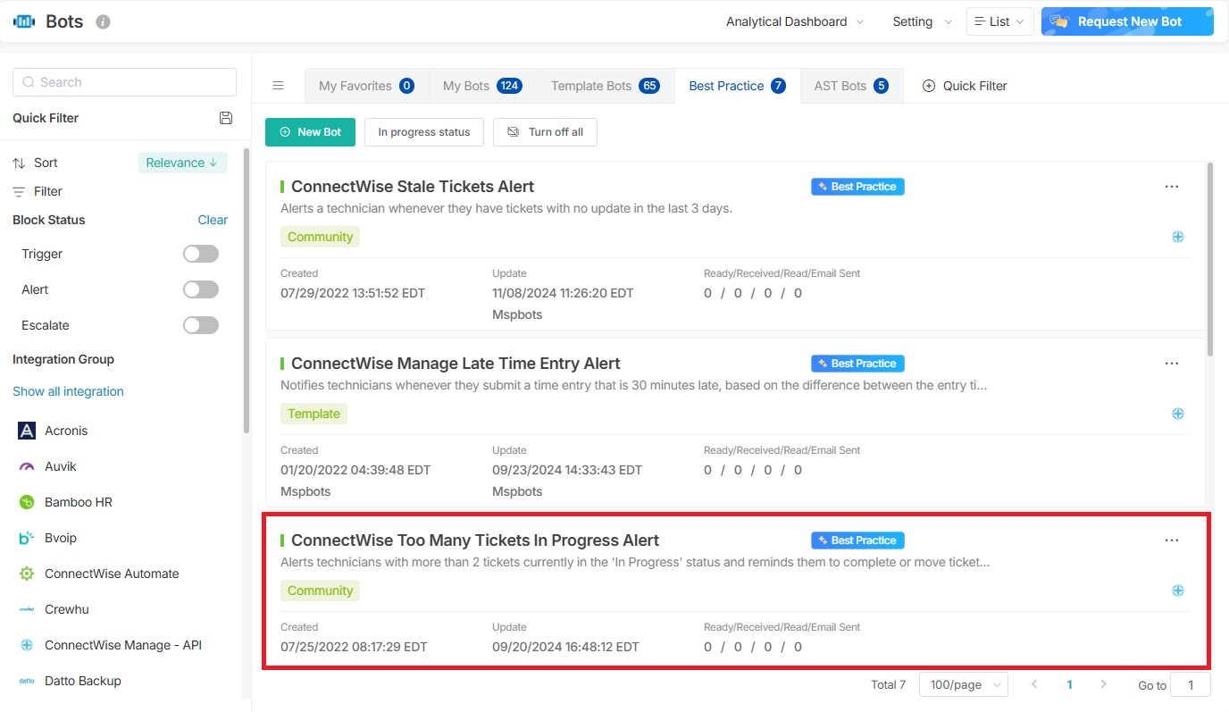Select the Acronis integration icon

point(27,431)
